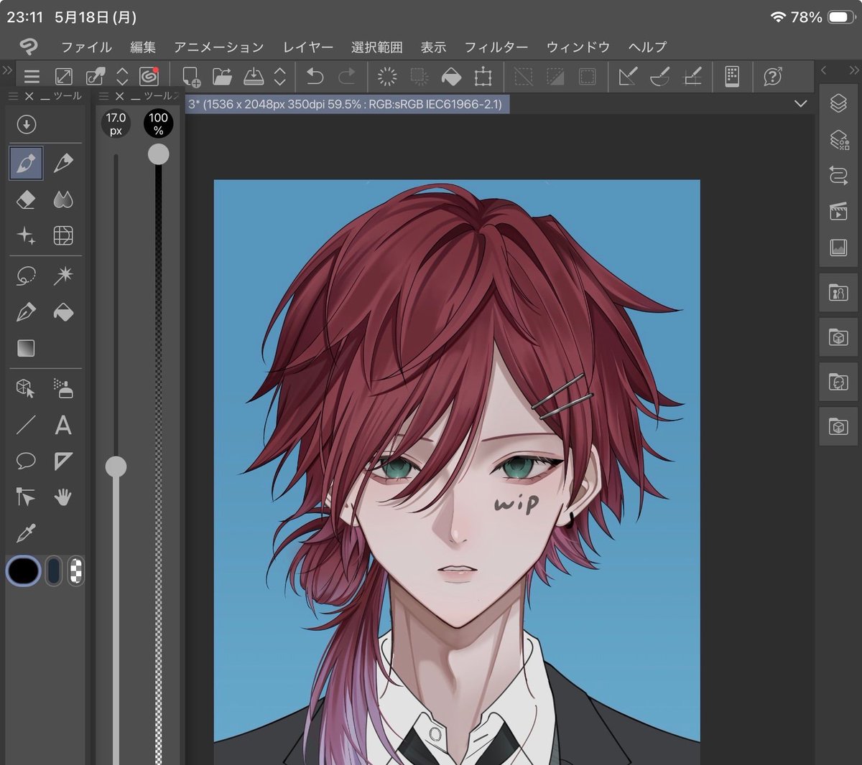Click the Deselect icon in command bar
The width and height of the screenshot is (862, 765).
(x=524, y=76)
